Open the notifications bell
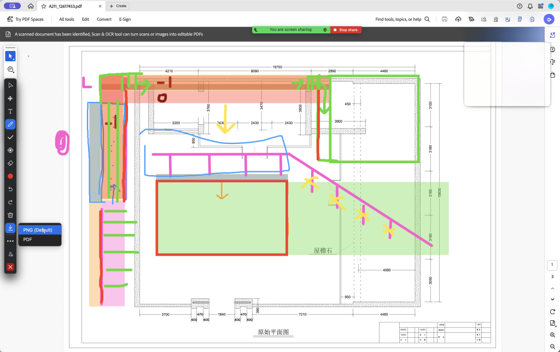 (530, 5)
